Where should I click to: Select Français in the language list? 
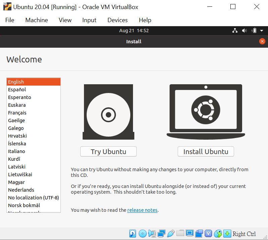(x=34, y=113)
